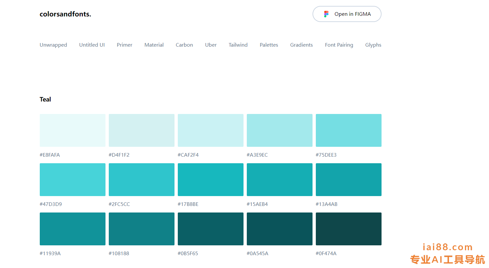This screenshot has height=268, width=489.
Task: Select the Material navigation link
Action: click(x=154, y=45)
